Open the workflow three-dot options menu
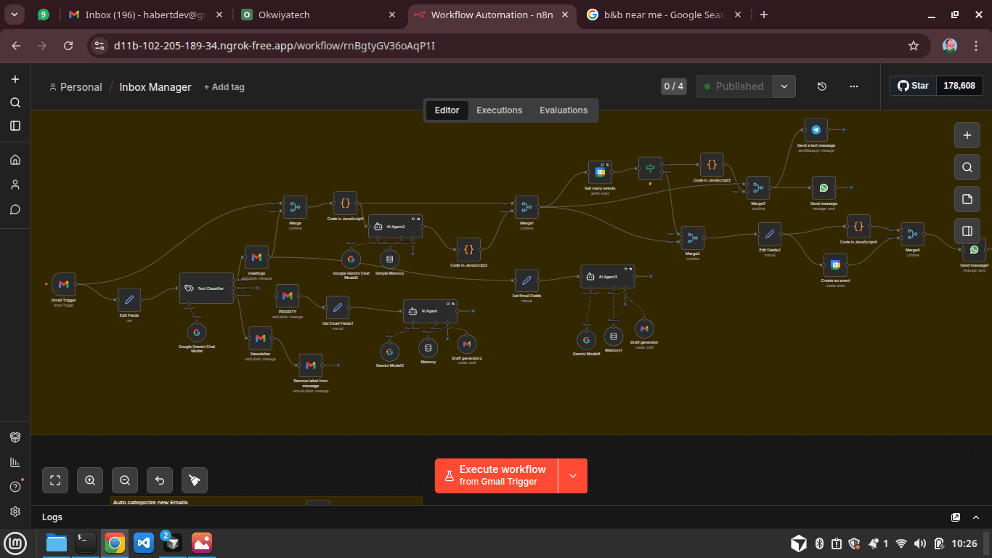This screenshot has height=558, width=992. click(x=854, y=86)
